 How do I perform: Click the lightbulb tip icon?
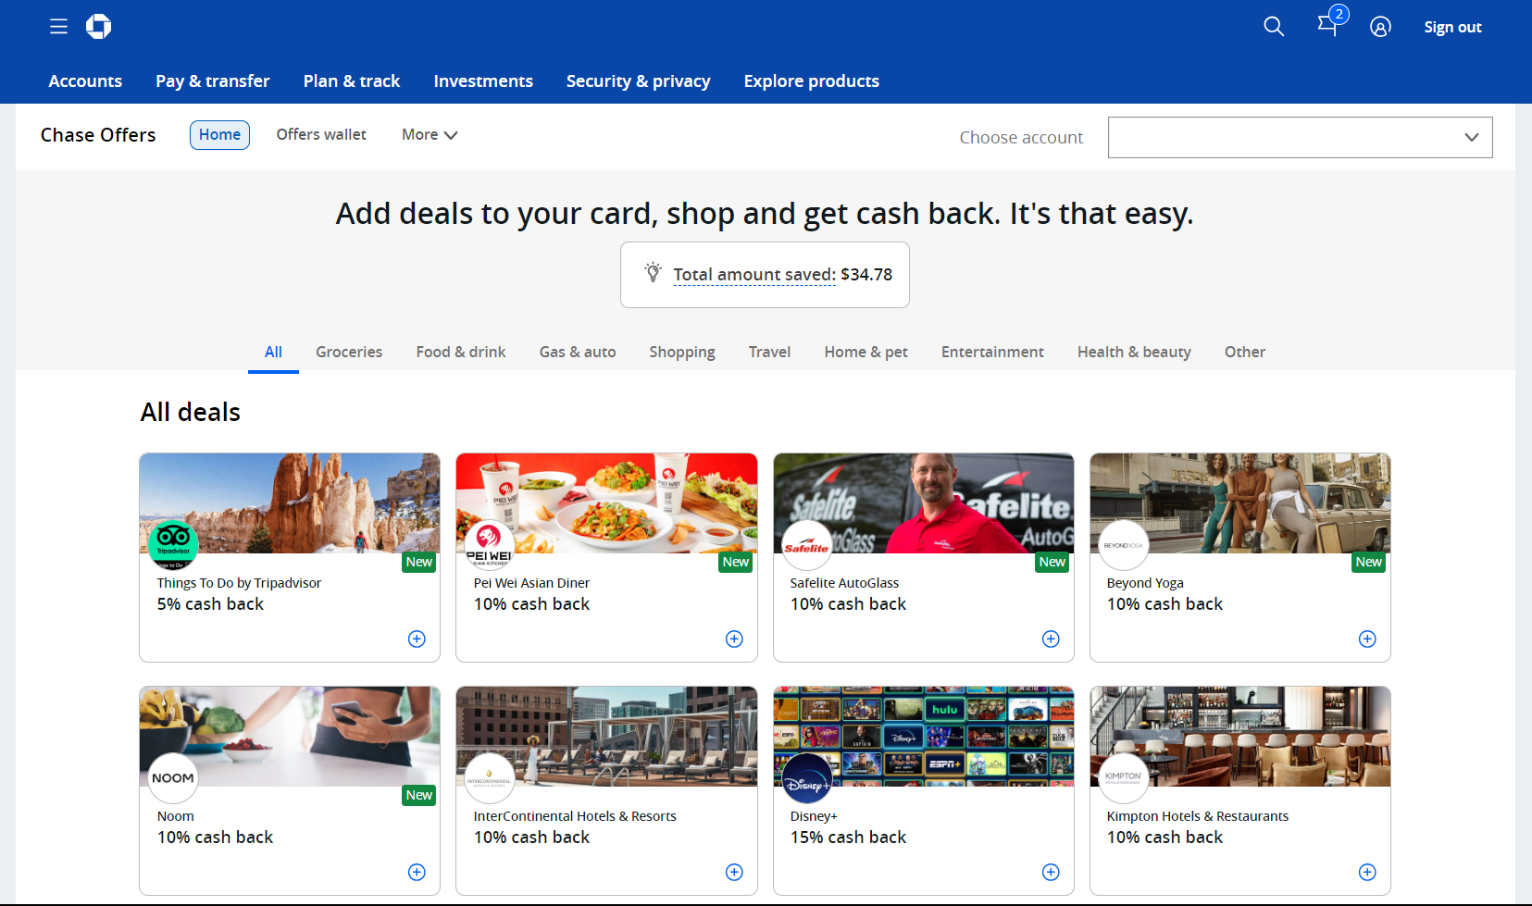click(653, 273)
